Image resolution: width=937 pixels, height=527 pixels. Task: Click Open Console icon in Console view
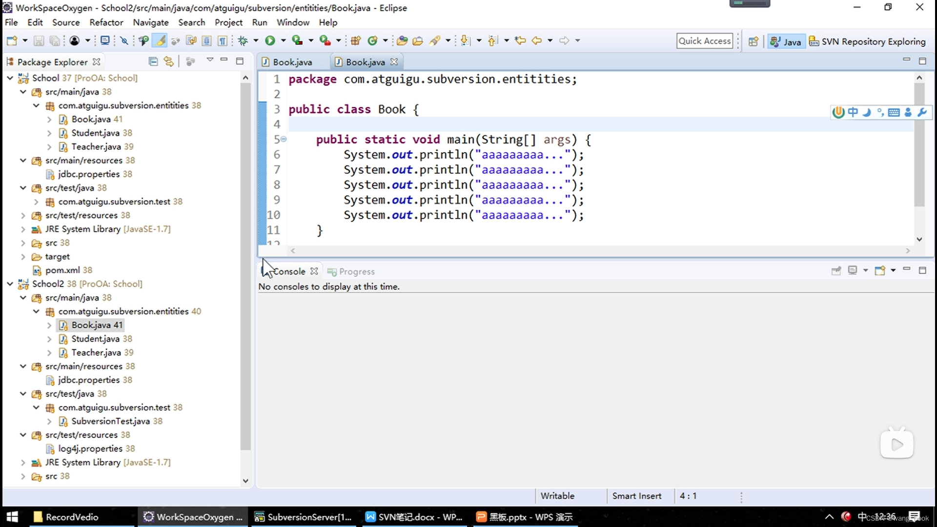[880, 271]
